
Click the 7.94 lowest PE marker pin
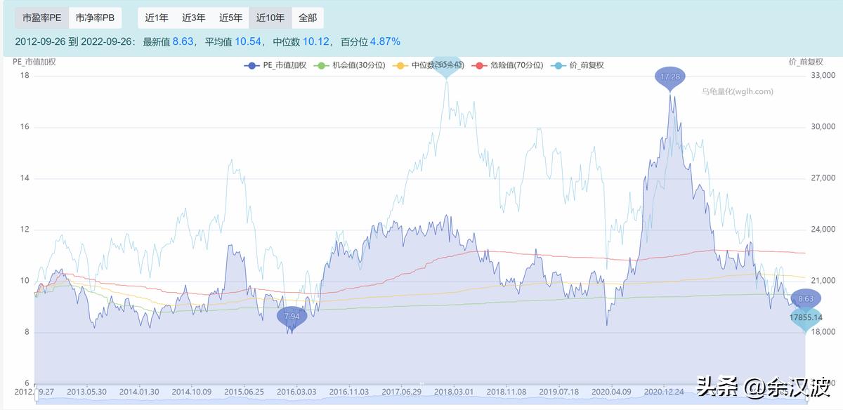(292, 317)
